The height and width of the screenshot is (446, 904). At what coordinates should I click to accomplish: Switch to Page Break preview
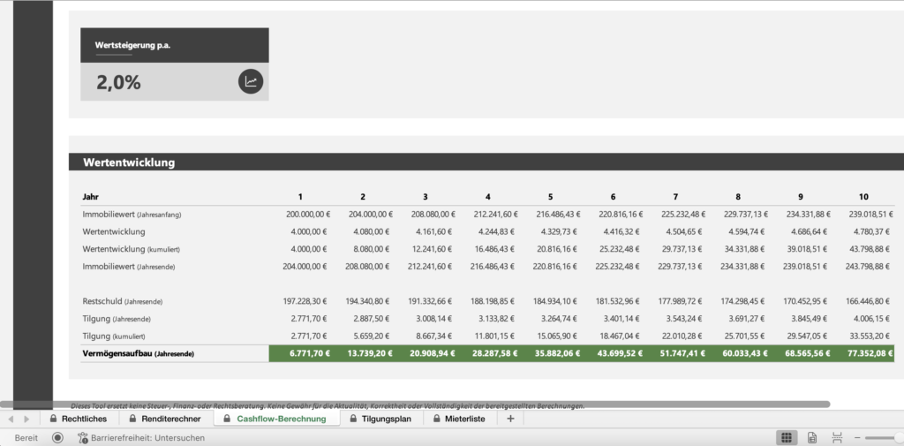pos(837,437)
